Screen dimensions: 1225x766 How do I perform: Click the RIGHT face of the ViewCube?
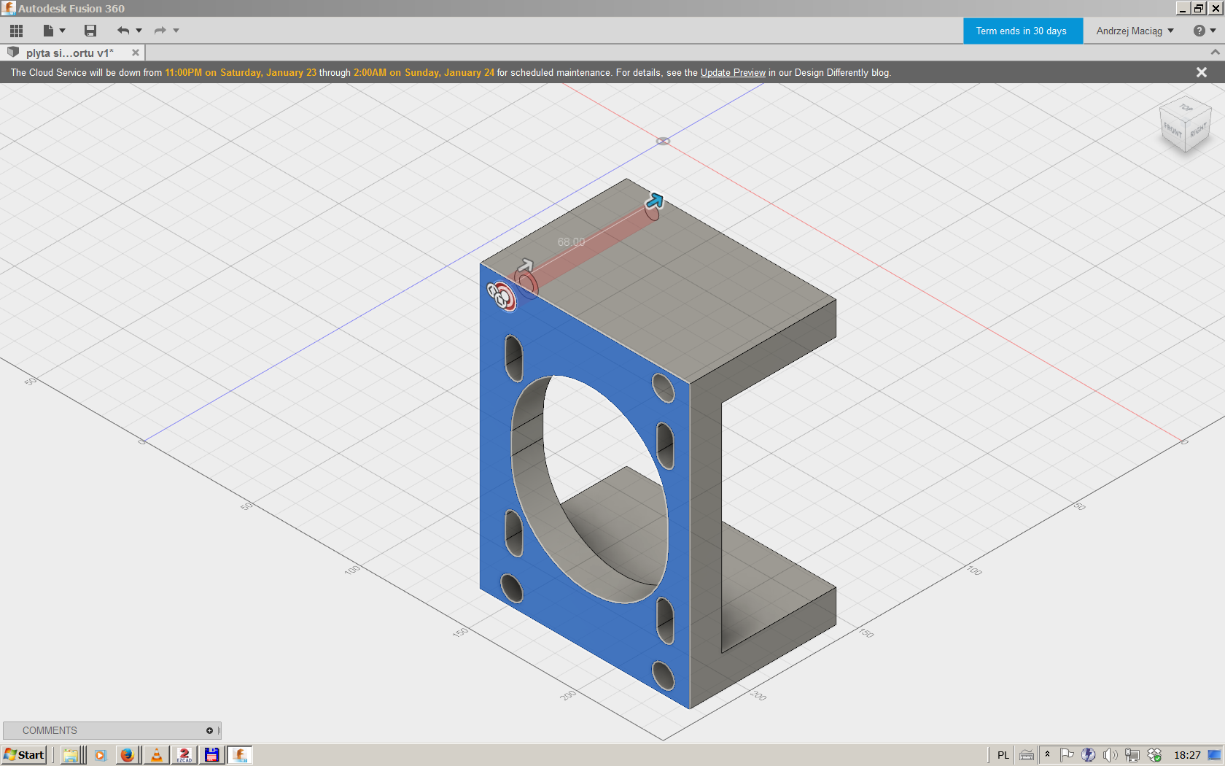1198,131
